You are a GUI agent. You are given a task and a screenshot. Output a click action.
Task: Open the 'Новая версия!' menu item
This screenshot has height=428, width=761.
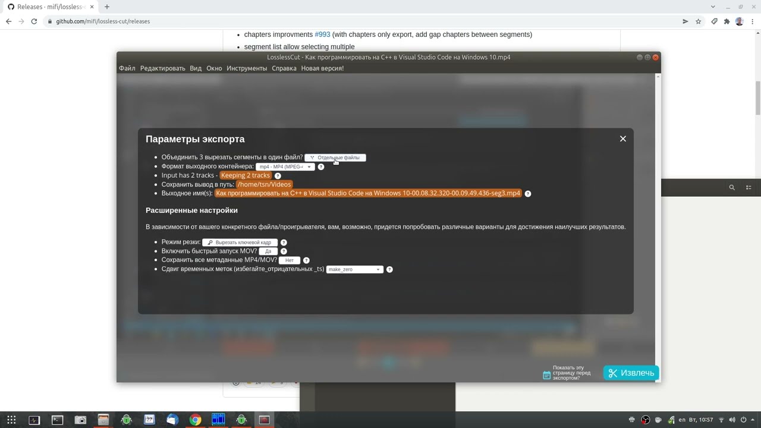coord(322,68)
